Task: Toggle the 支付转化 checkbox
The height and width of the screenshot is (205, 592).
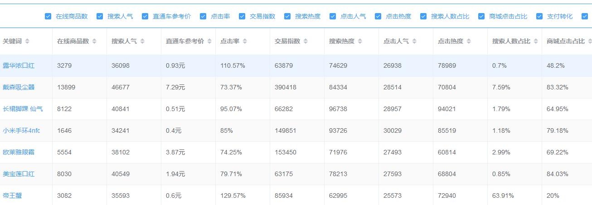Action: coord(539,16)
